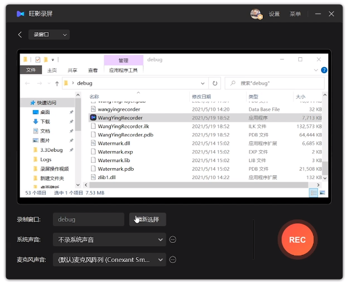Click the horizontal scrollbar in file list
The image size is (348, 286).
click(199, 184)
